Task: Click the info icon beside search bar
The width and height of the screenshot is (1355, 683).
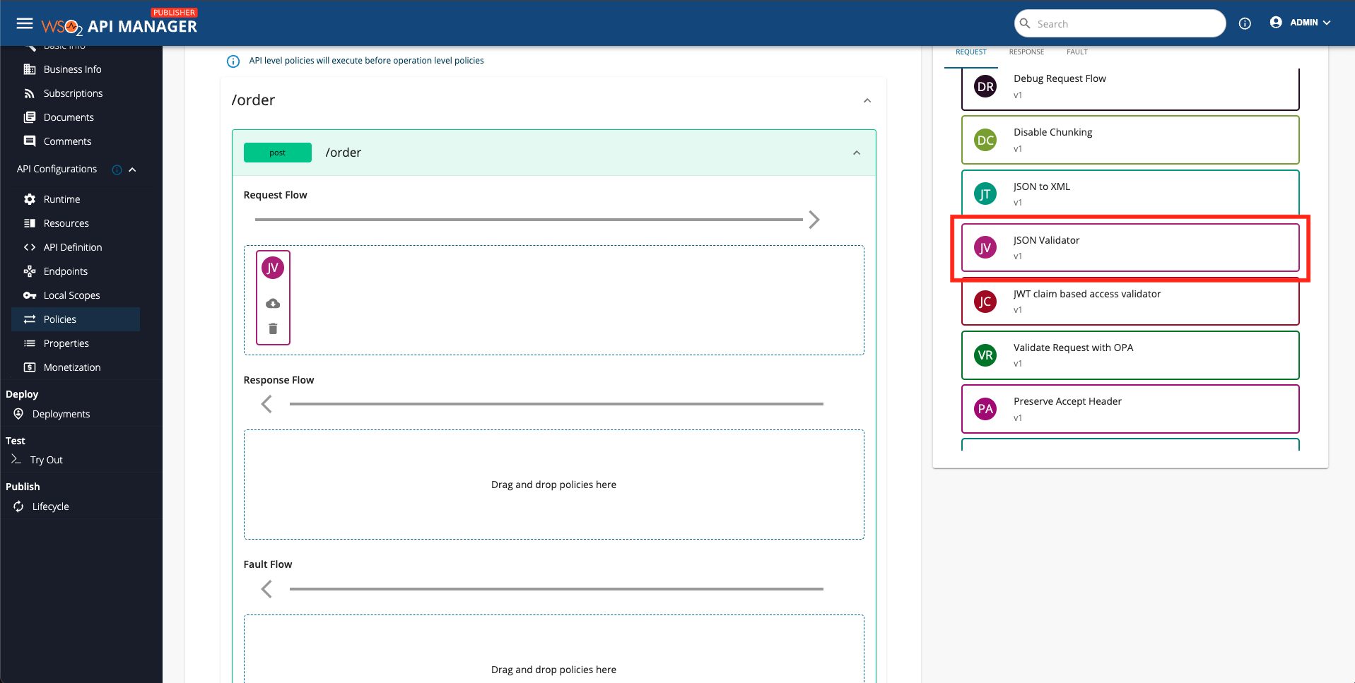Action: [1245, 24]
